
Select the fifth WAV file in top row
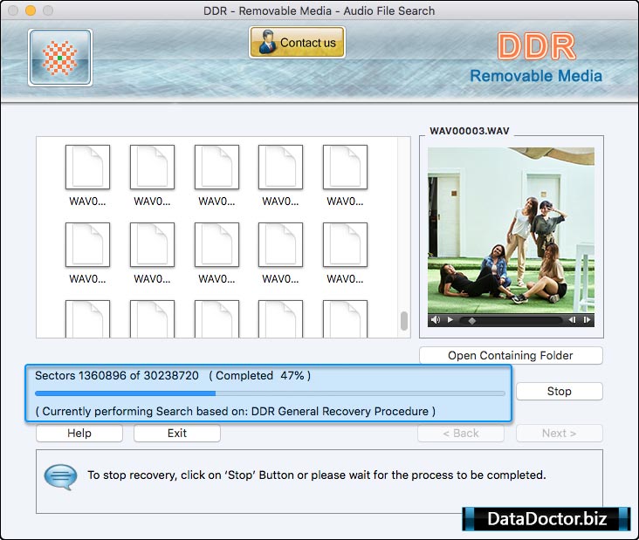(x=345, y=175)
